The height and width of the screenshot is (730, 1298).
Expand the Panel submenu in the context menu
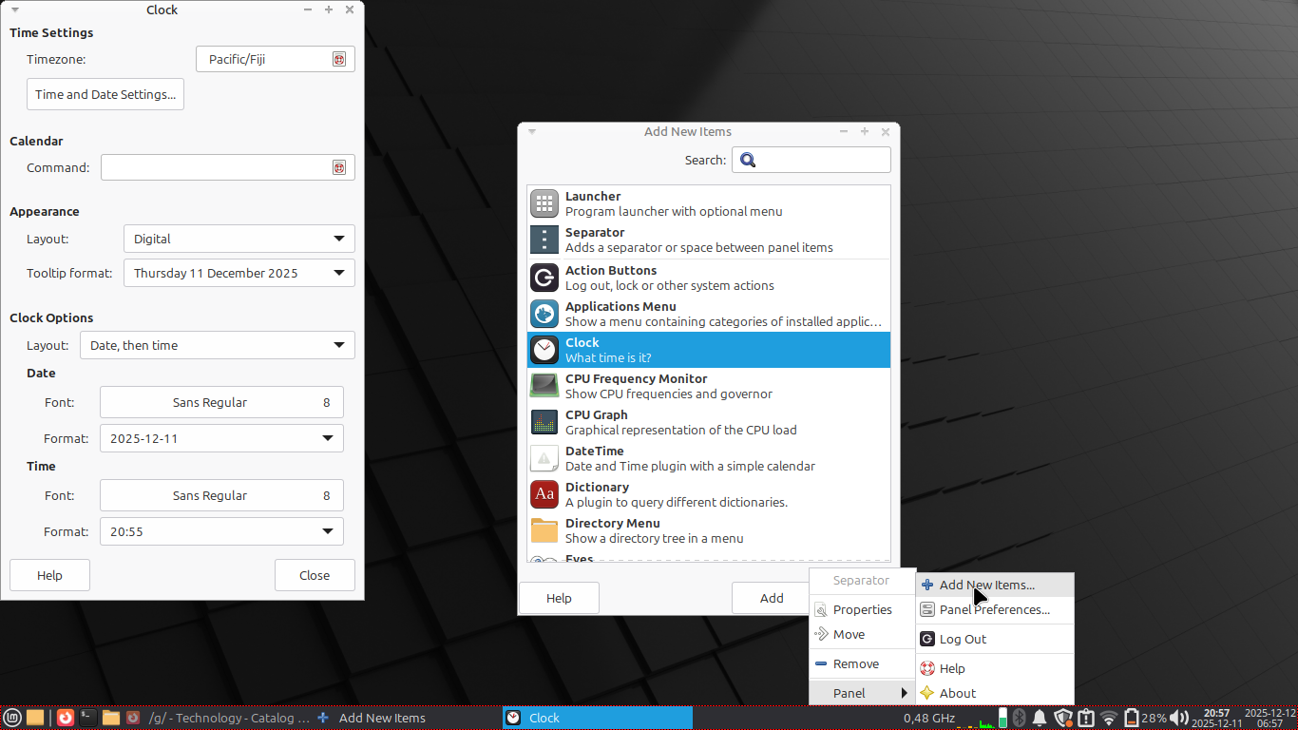[x=862, y=693]
